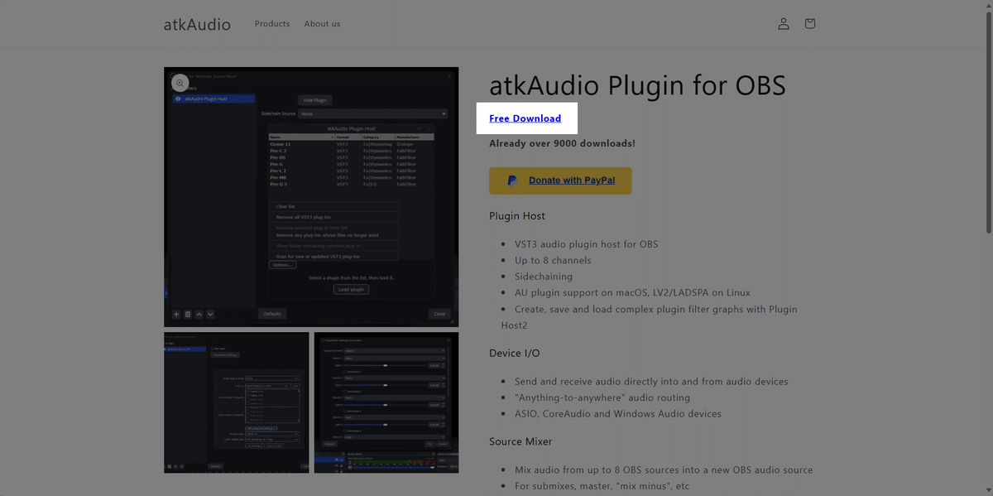Viewport: 993px width, 496px height.
Task: Open the Sidechain Source dropdown
Action: point(372,113)
